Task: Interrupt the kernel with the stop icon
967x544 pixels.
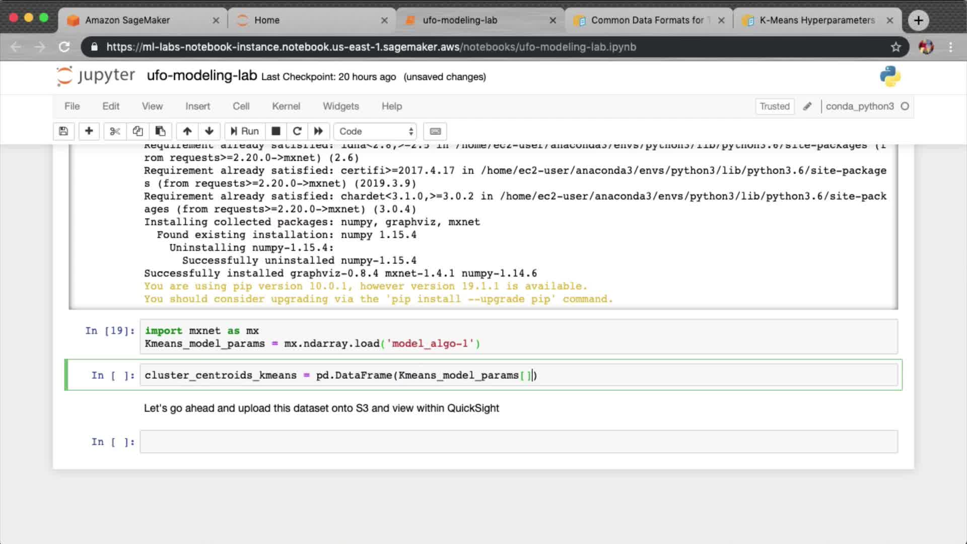Action: [275, 131]
